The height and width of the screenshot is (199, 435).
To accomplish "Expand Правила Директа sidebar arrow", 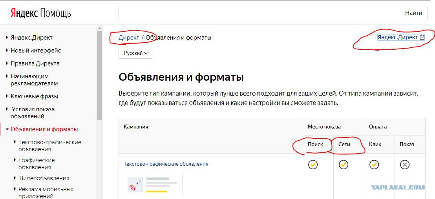I will [7, 63].
